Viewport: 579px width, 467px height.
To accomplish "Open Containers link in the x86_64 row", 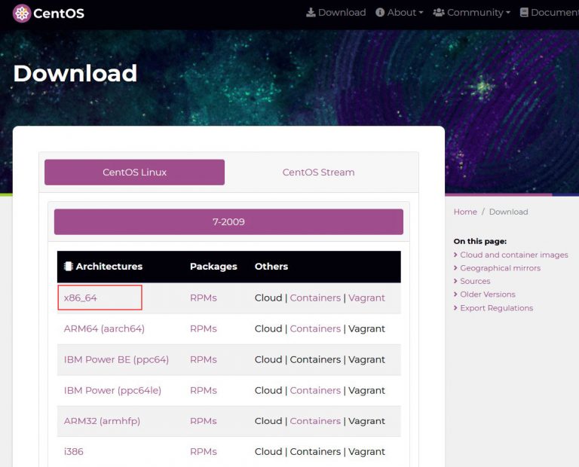I will pos(315,298).
